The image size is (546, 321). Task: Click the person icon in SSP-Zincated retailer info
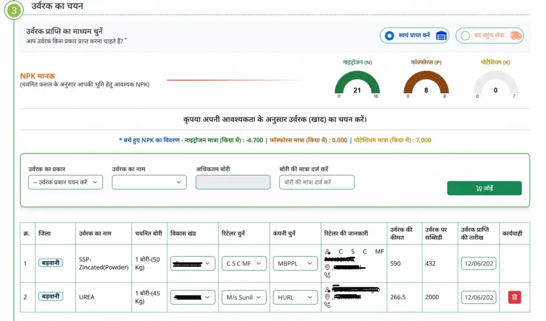327,252
